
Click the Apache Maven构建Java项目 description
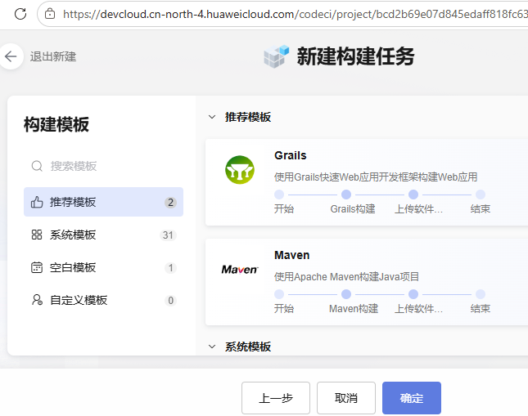(x=346, y=277)
